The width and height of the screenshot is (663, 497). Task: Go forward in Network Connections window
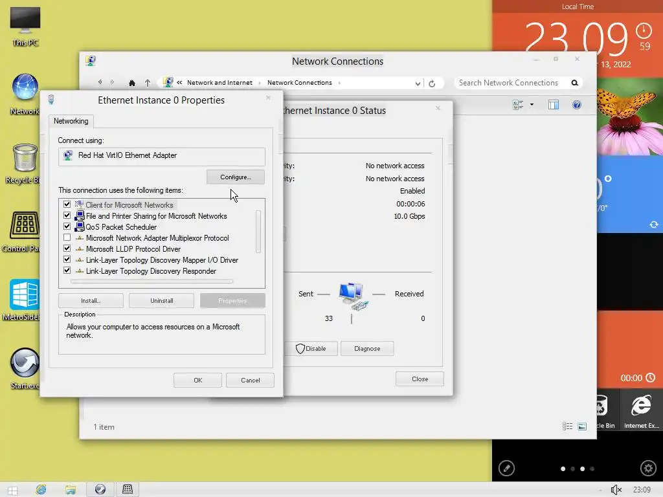point(112,82)
